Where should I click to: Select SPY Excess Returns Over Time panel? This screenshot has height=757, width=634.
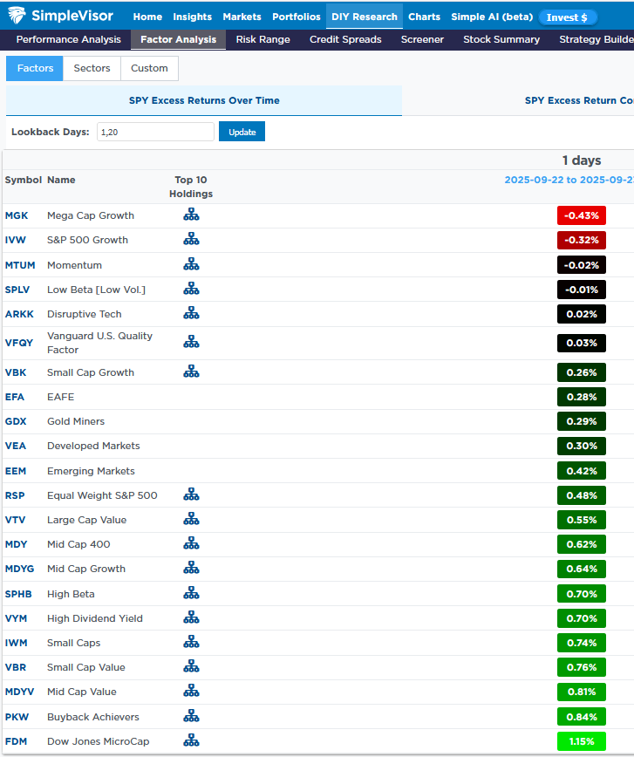click(204, 100)
